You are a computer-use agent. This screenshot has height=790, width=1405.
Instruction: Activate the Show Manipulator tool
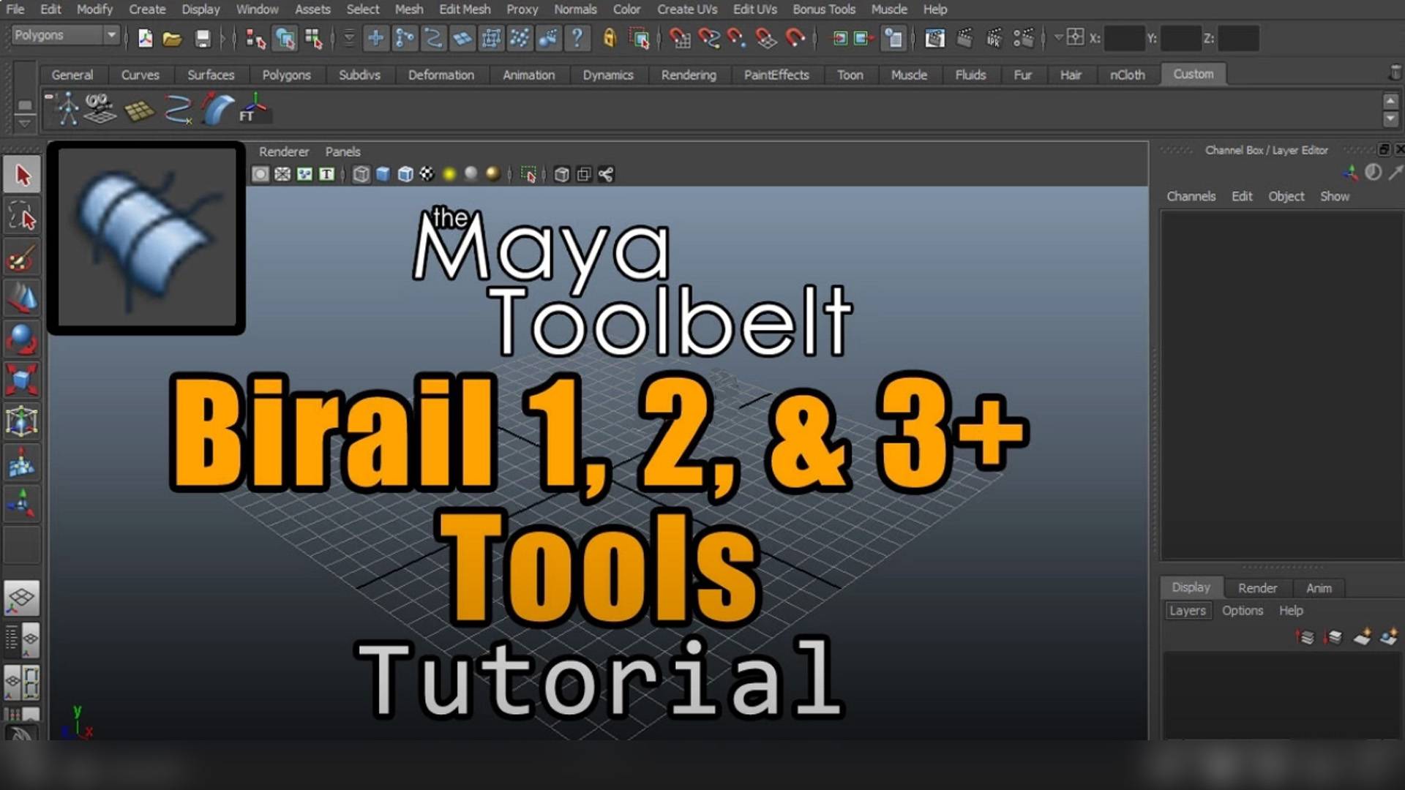pyautogui.click(x=22, y=504)
